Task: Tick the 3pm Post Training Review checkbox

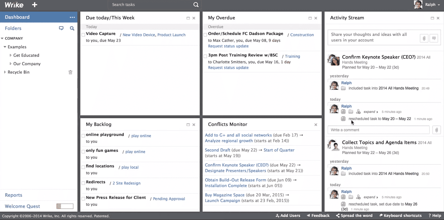Action: pos(205,56)
